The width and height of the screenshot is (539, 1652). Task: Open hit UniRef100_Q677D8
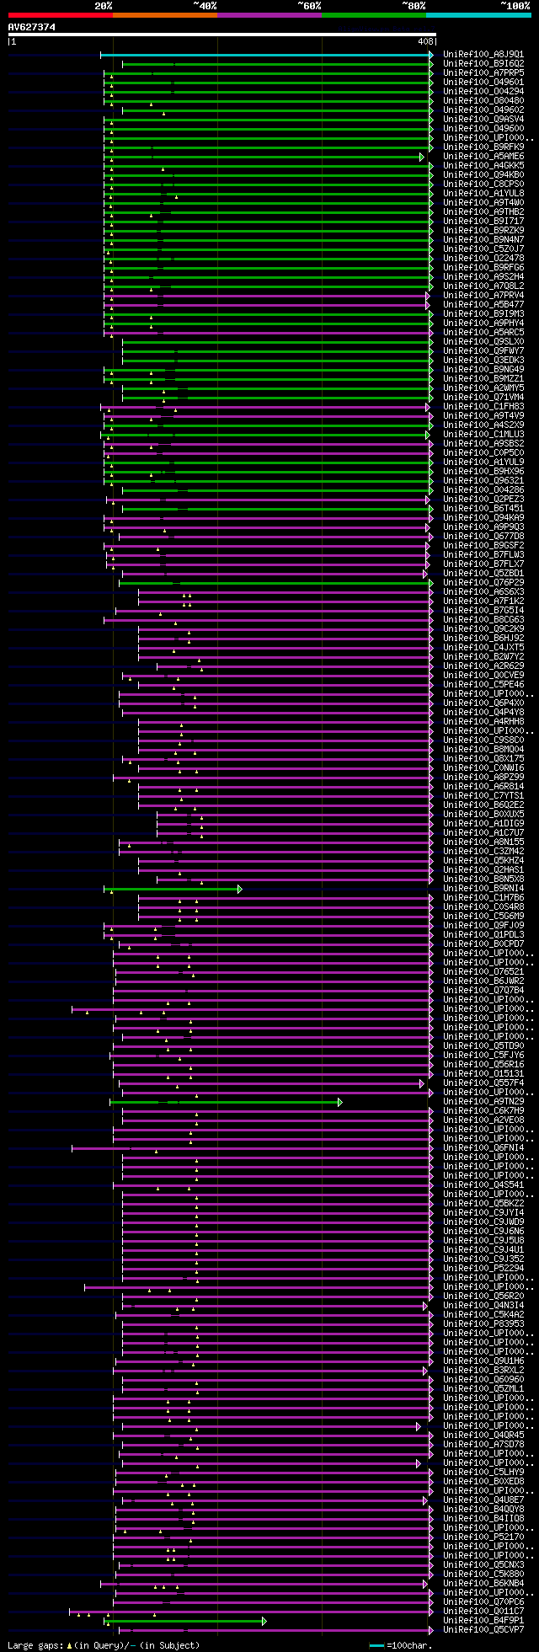[x=483, y=537]
